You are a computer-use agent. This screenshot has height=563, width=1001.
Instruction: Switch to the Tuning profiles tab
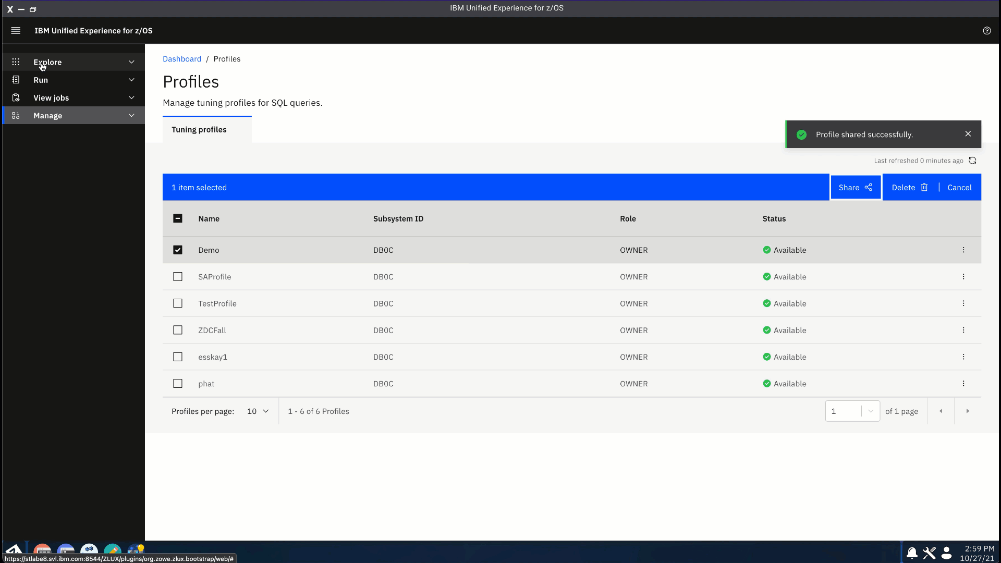[x=207, y=130]
